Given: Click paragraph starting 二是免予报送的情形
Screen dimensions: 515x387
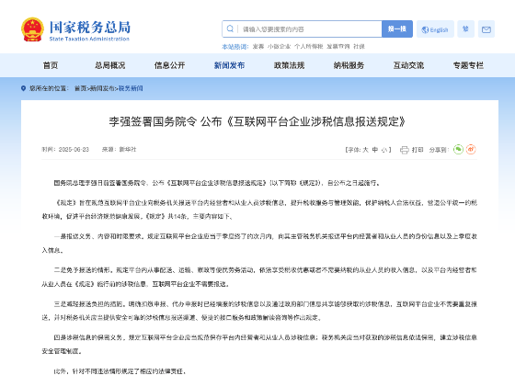Looking at the screenshot, I should (259, 277).
